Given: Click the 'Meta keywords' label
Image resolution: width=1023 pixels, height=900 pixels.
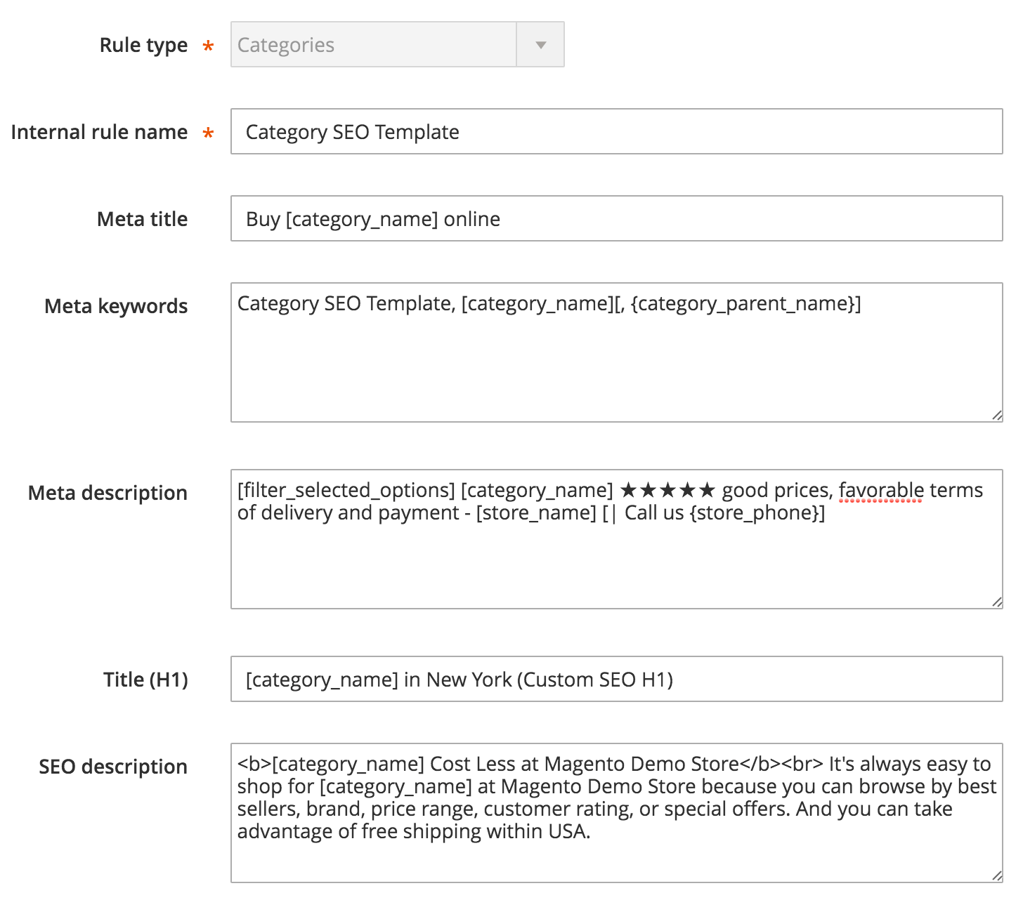Looking at the screenshot, I should (x=116, y=306).
